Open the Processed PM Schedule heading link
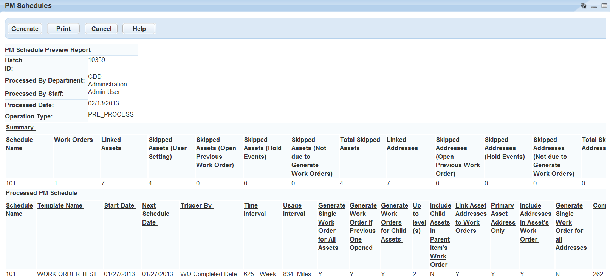610x280 pixels. click(x=42, y=193)
